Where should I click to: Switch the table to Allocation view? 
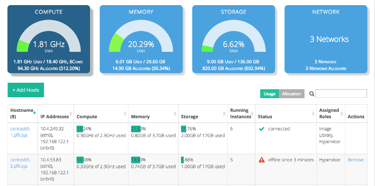click(x=292, y=94)
